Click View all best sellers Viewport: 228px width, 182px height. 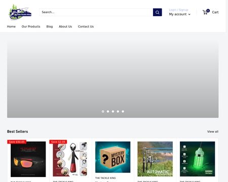pyautogui.click(x=213, y=131)
